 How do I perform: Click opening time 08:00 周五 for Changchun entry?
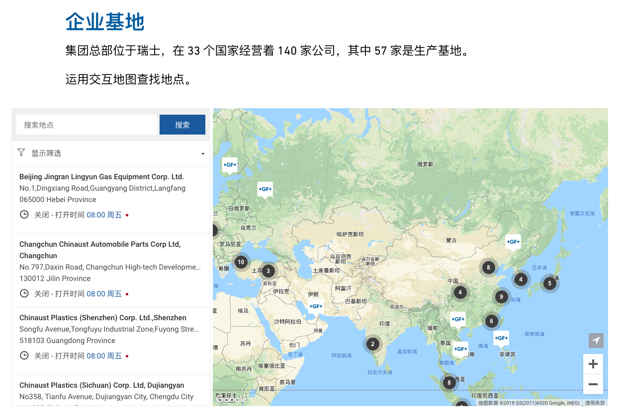pyautogui.click(x=104, y=294)
